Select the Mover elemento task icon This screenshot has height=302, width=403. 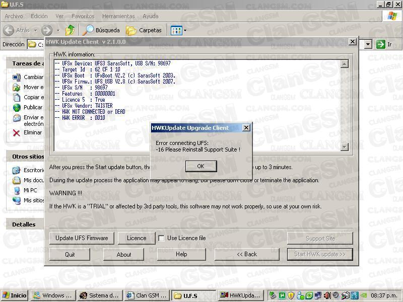[17, 87]
